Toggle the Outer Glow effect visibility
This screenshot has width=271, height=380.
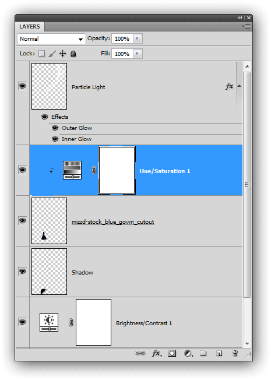pyautogui.click(x=55, y=128)
